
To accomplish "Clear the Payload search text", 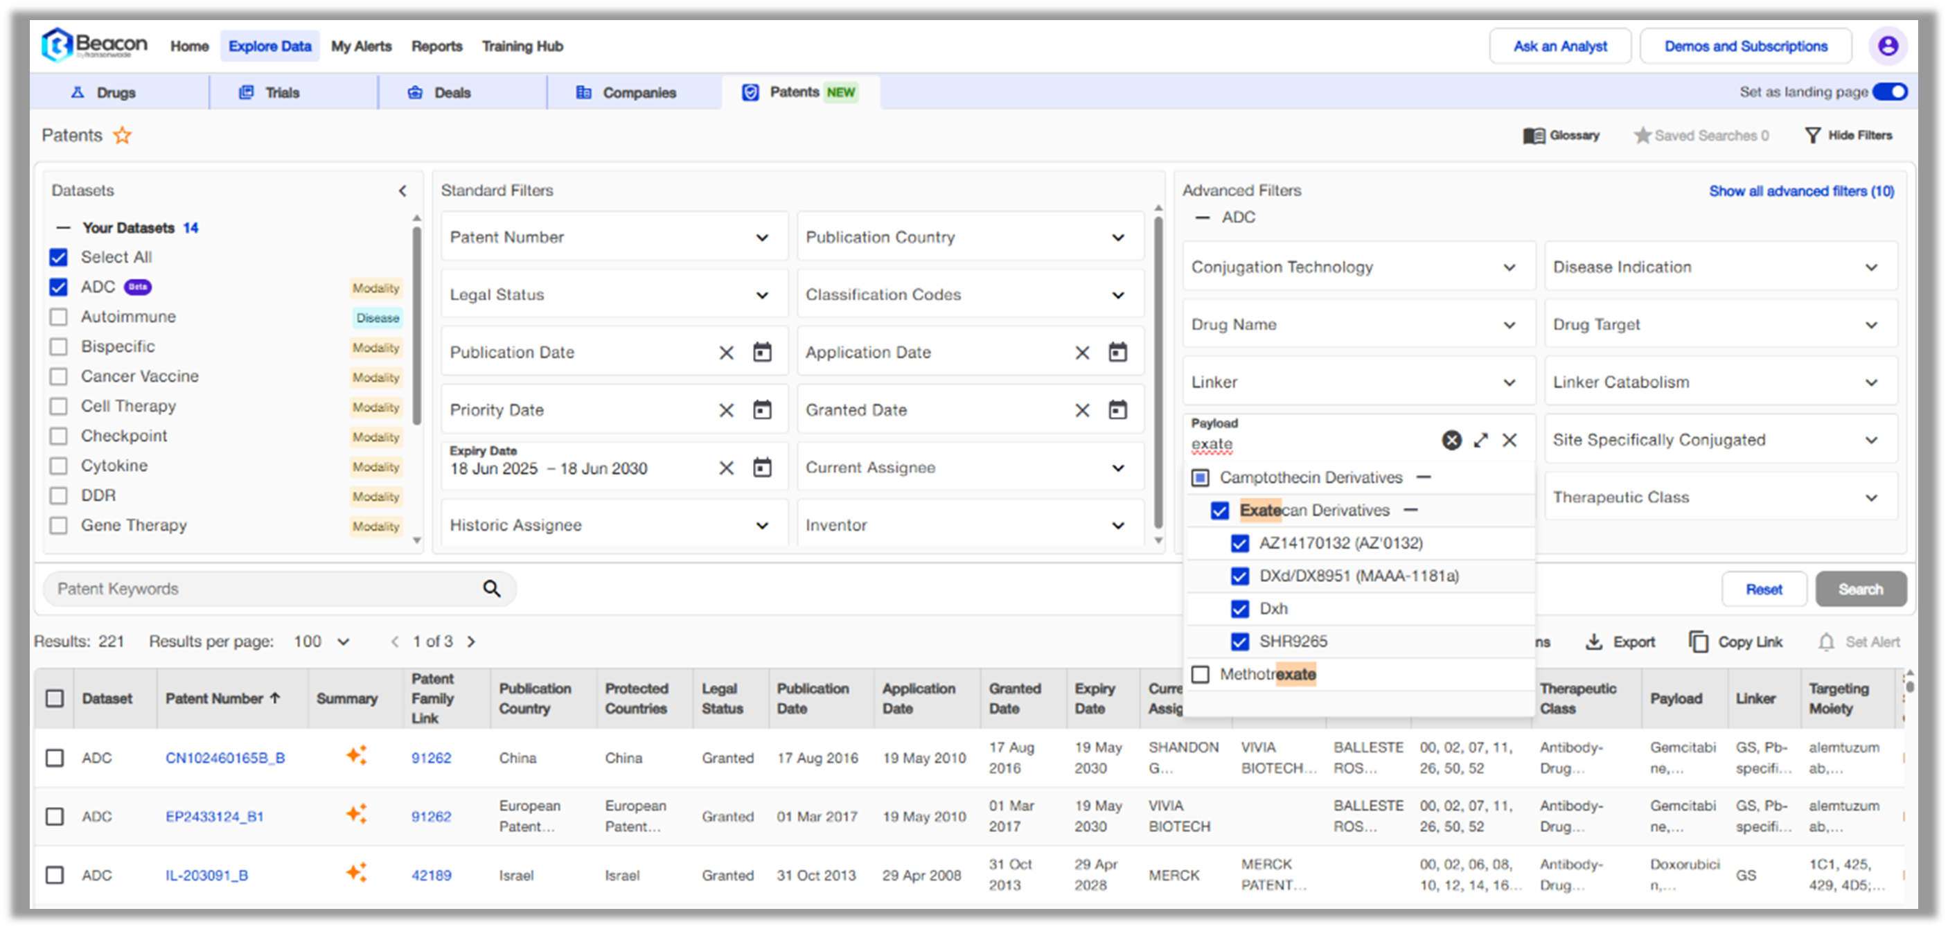I will (x=1451, y=441).
